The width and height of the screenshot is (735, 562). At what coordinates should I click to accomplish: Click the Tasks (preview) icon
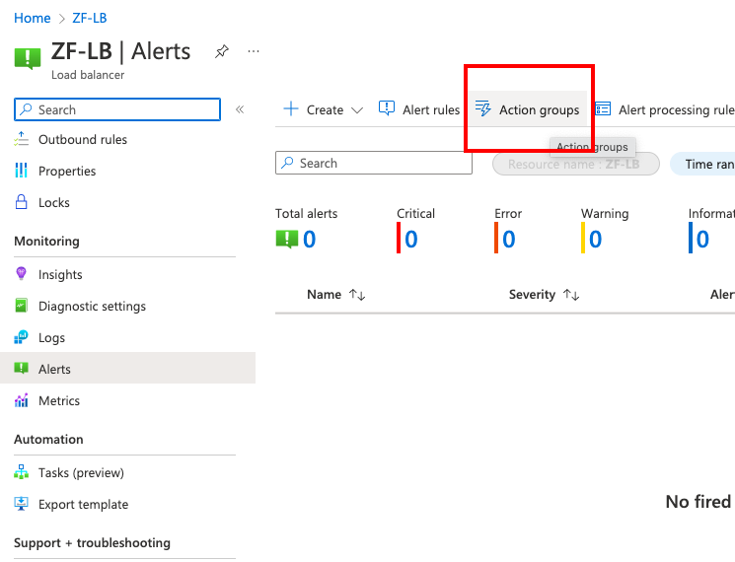(x=21, y=472)
